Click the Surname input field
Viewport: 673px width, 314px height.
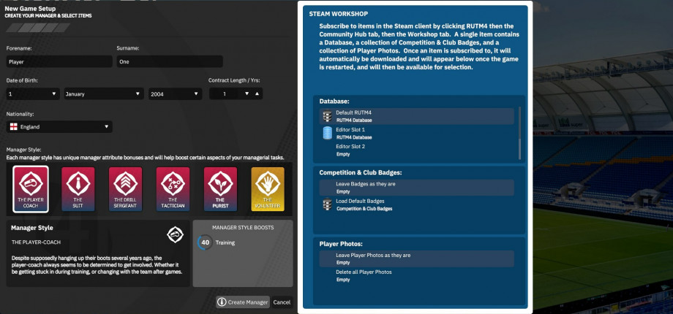tap(170, 61)
